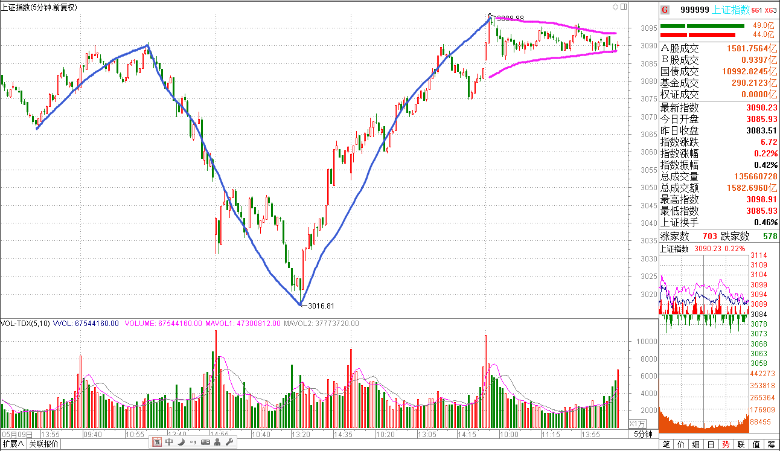This screenshot has height=451, width=780.
Task: Open IME settings wrench icon
Action: (229, 443)
